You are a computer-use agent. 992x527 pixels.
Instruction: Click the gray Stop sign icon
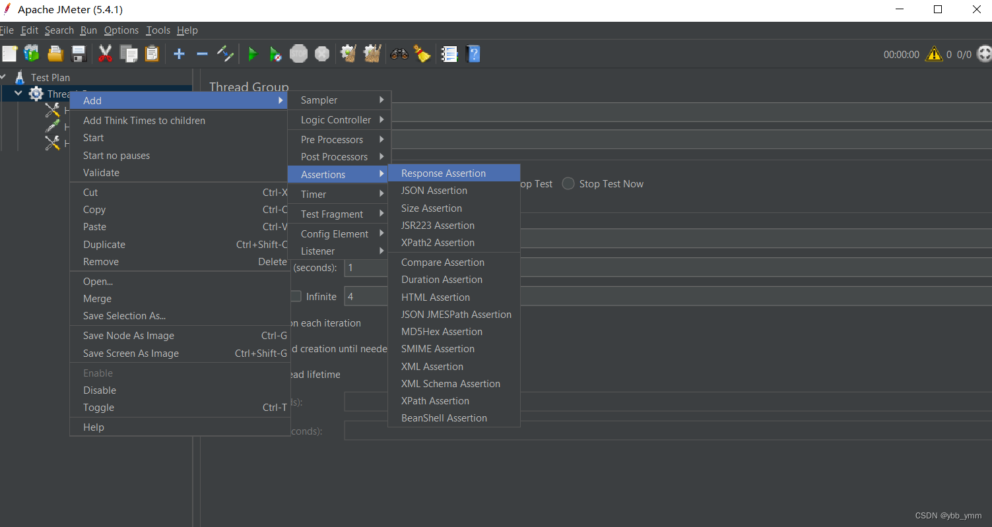[298, 53]
